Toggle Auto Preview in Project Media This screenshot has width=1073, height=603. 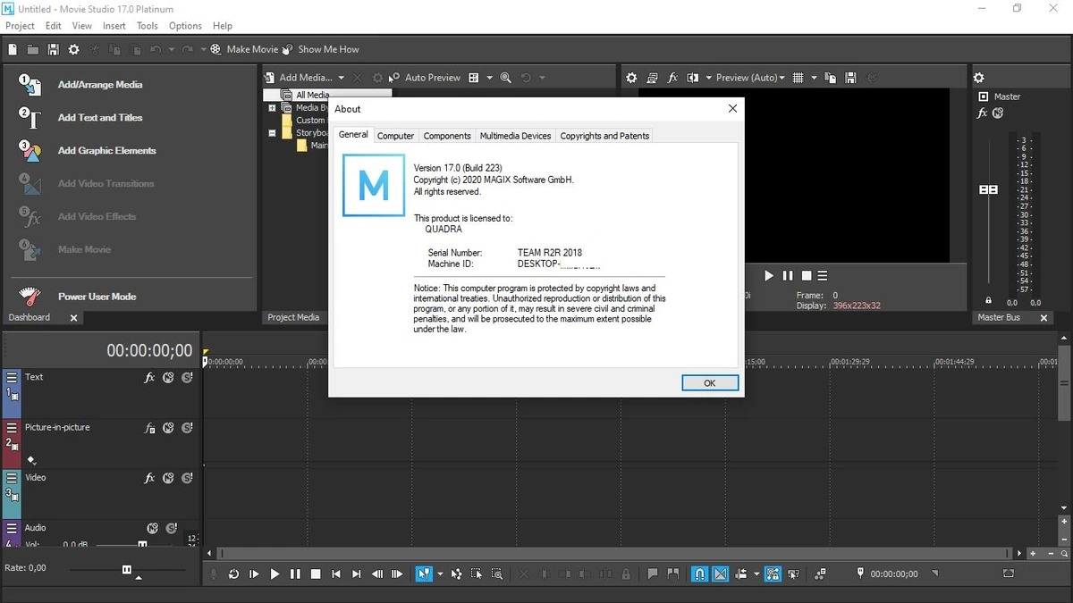pos(425,78)
